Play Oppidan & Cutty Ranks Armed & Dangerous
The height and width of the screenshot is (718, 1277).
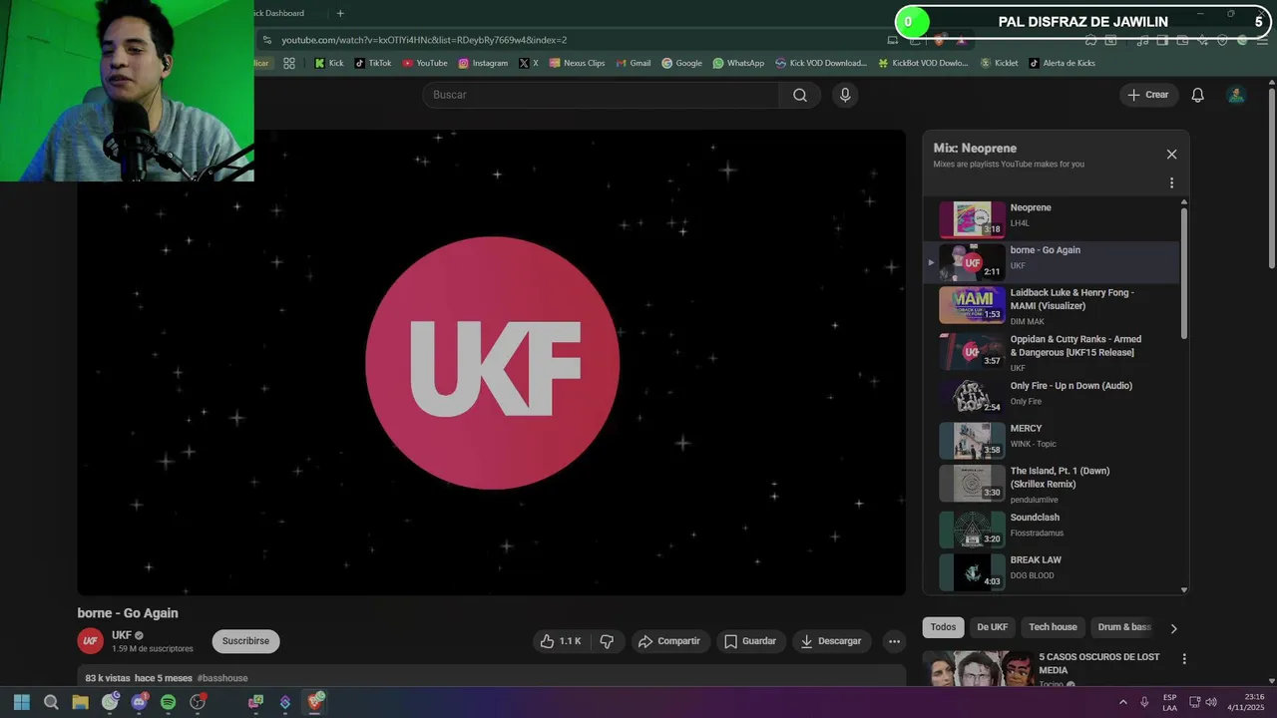coord(1053,351)
